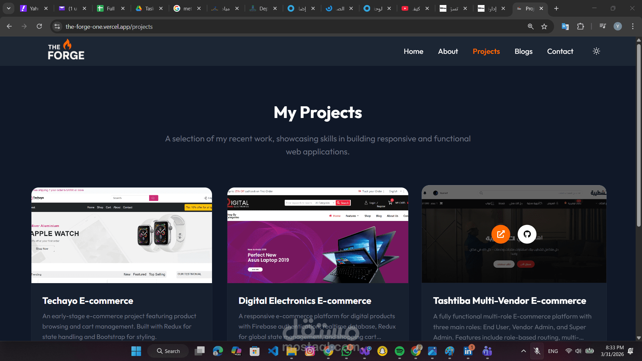
Task: Navigate to the About page
Action: click(x=448, y=51)
